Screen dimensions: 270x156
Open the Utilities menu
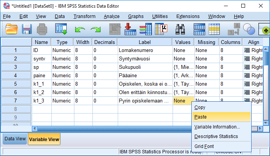coord(160,16)
